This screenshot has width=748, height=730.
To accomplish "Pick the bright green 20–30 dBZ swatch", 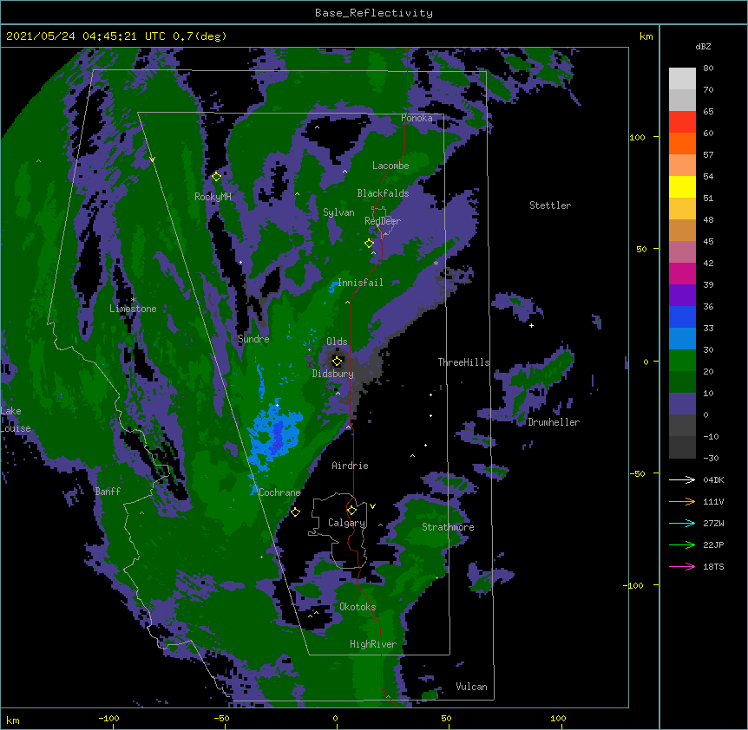I will pyautogui.click(x=682, y=361).
